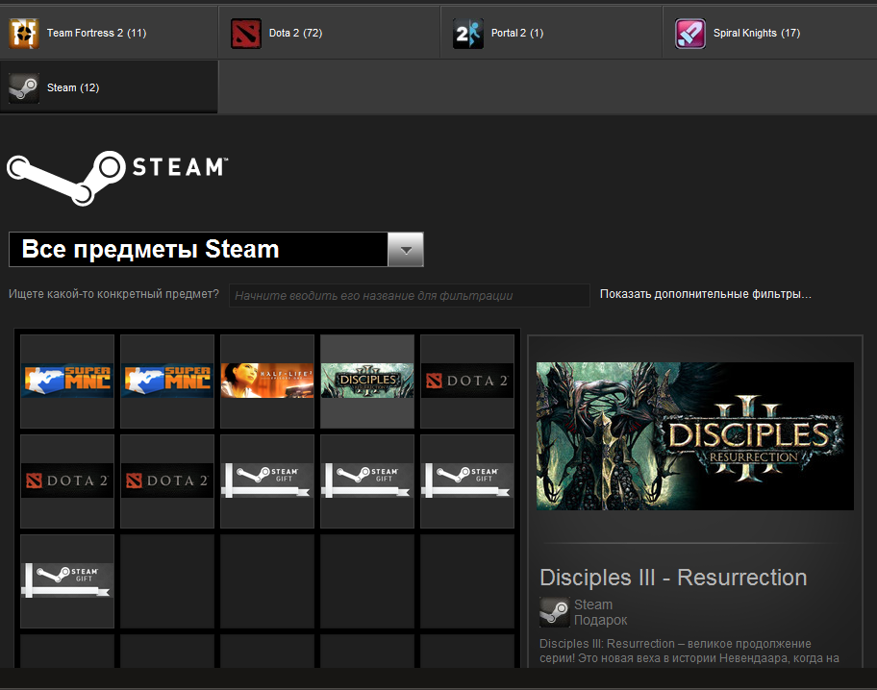Select the Dota 2 item in first row
The width and height of the screenshot is (877, 690).
[467, 382]
